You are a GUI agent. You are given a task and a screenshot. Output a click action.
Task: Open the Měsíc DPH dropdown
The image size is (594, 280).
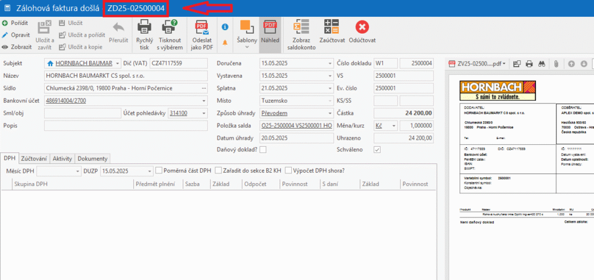77,171
